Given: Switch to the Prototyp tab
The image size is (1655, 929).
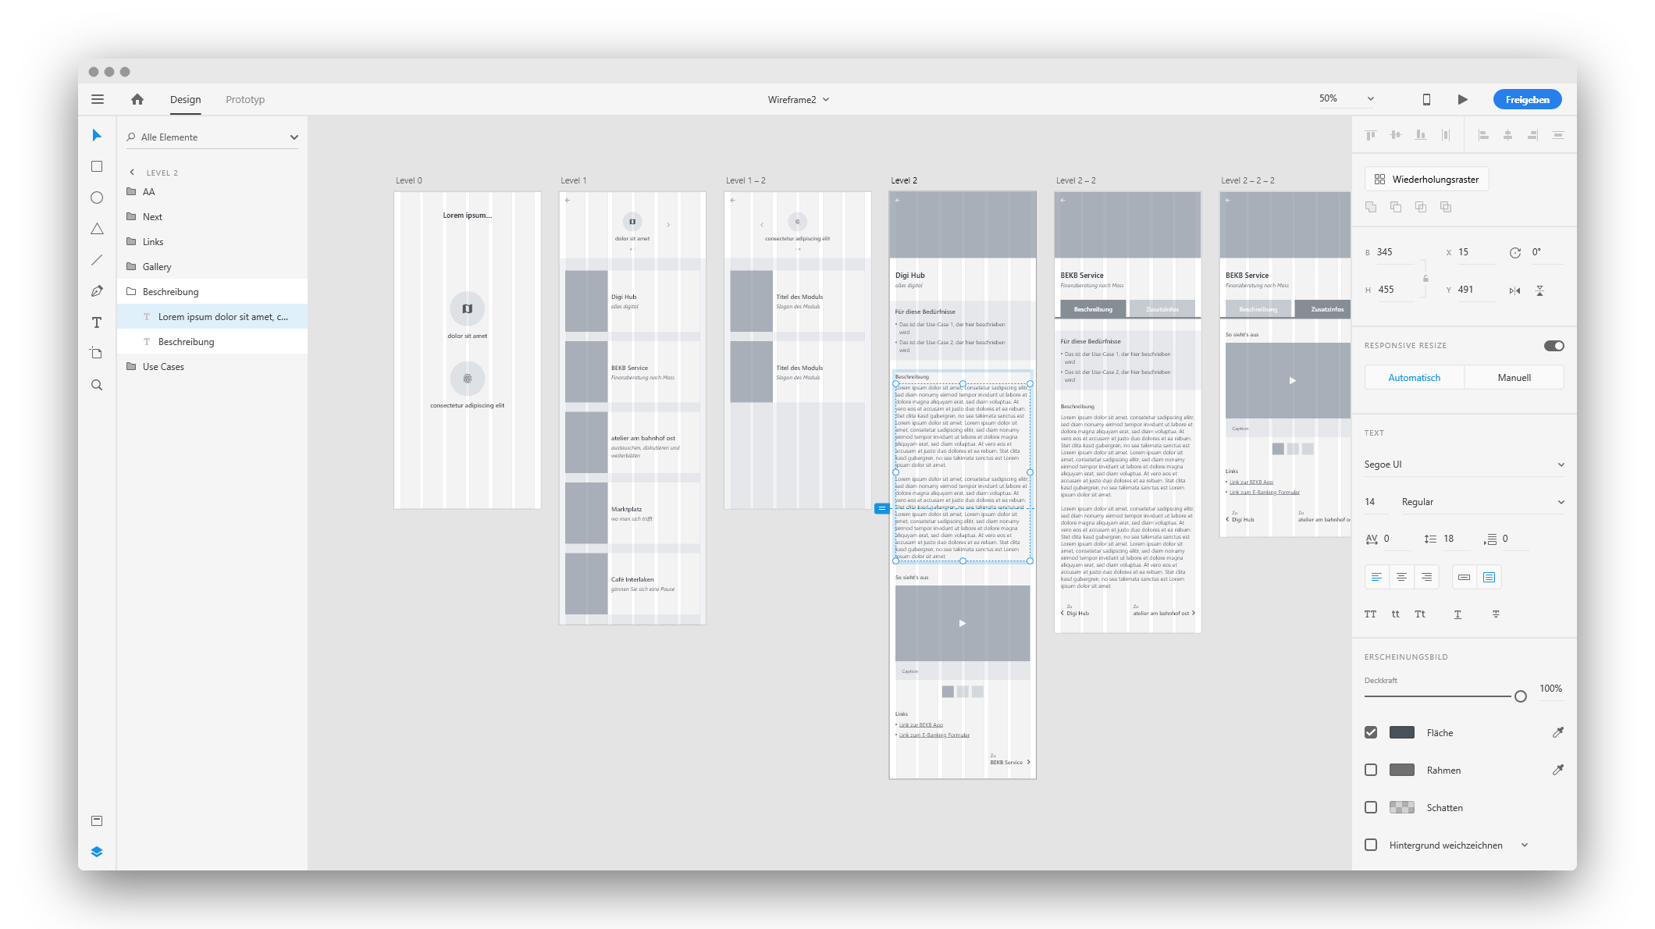Looking at the screenshot, I should 246,99.
